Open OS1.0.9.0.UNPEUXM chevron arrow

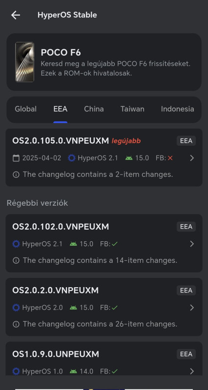pyautogui.click(x=192, y=371)
